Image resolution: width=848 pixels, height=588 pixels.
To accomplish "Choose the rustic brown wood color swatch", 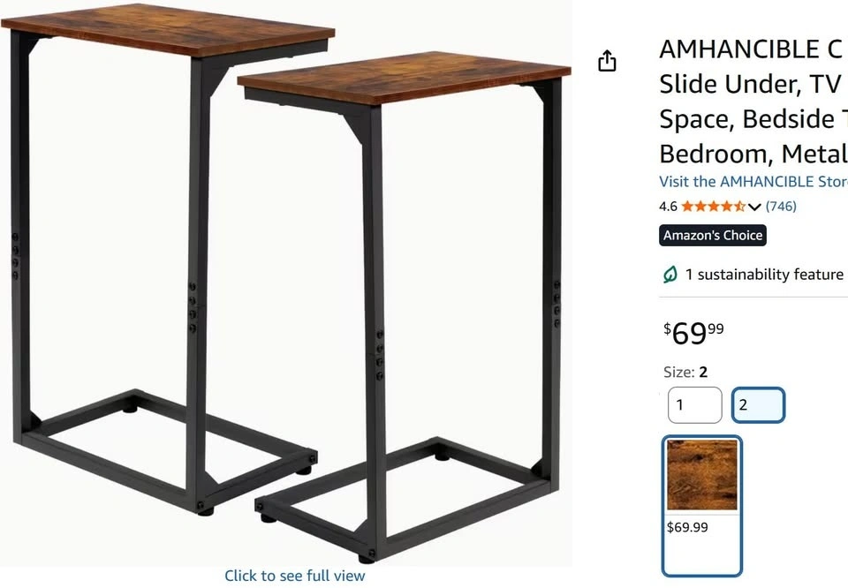I will (x=702, y=475).
